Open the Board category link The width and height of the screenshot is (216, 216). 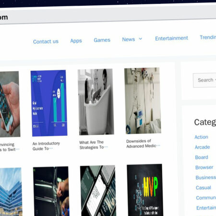[202, 157]
